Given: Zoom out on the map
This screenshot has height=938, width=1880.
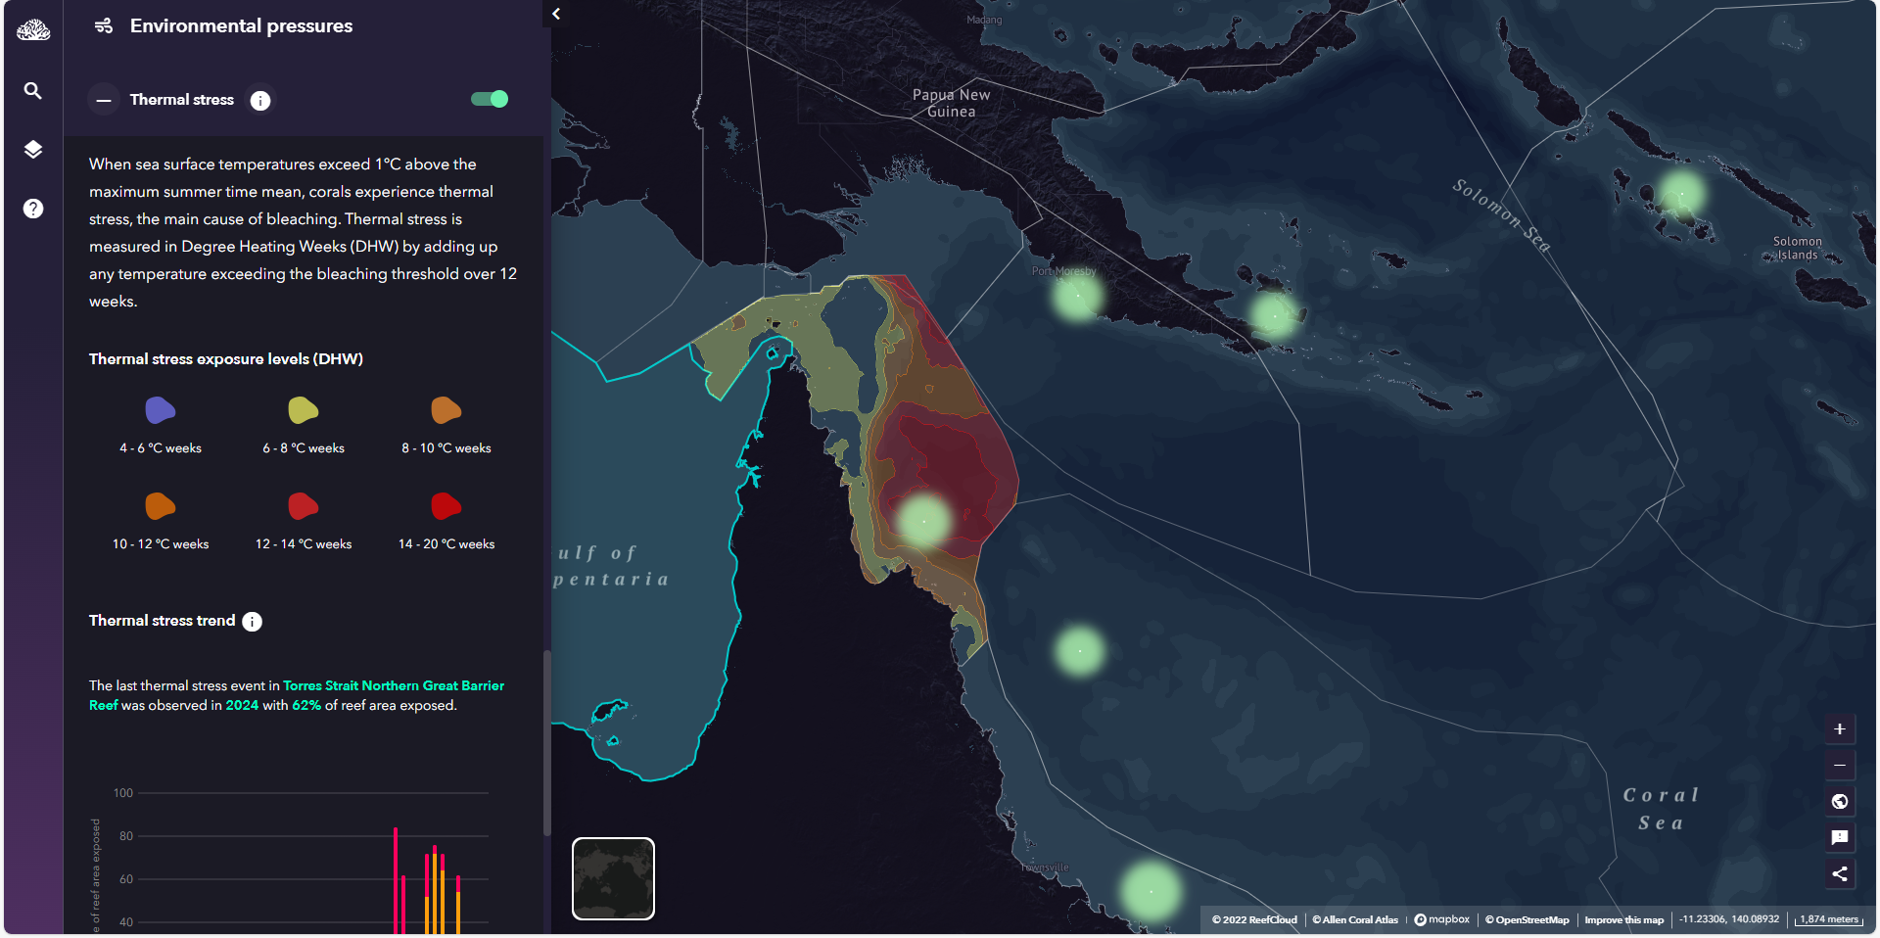Looking at the screenshot, I should [x=1840, y=766].
